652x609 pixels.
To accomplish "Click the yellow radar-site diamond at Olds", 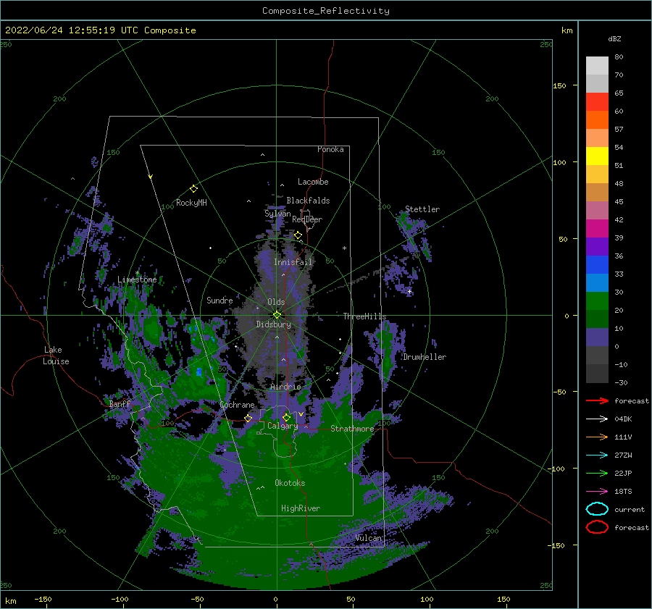I will (x=277, y=315).
